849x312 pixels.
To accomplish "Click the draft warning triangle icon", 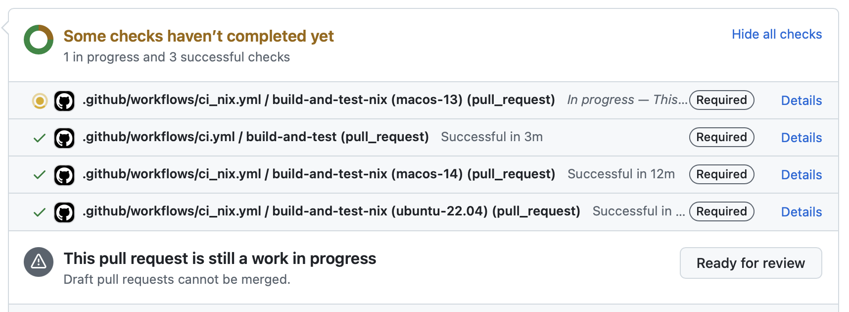I will 39,262.
